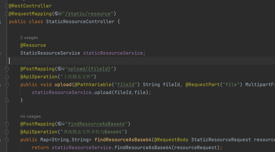
Task: Place the cursor on the @RestController annotation
Action: (x=30, y=6)
